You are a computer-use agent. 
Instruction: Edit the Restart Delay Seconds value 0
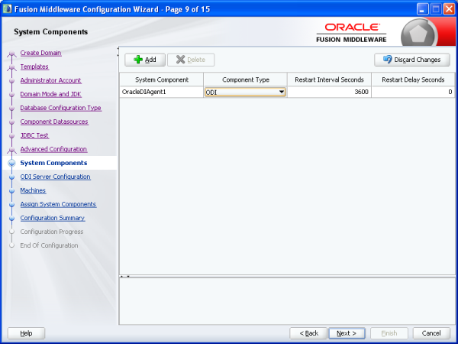(413, 92)
